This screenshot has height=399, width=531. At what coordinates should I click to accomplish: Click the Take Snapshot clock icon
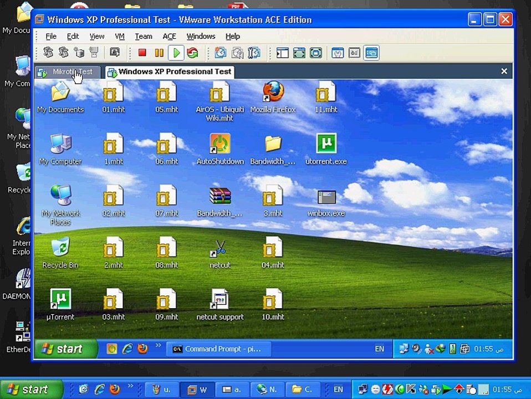point(221,53)
